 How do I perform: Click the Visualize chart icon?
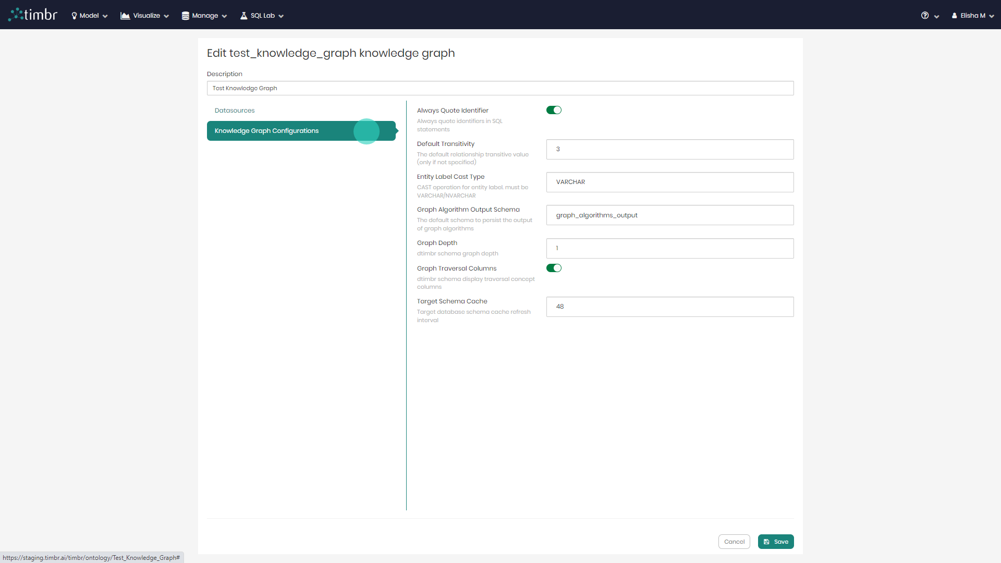coord(125,16)
